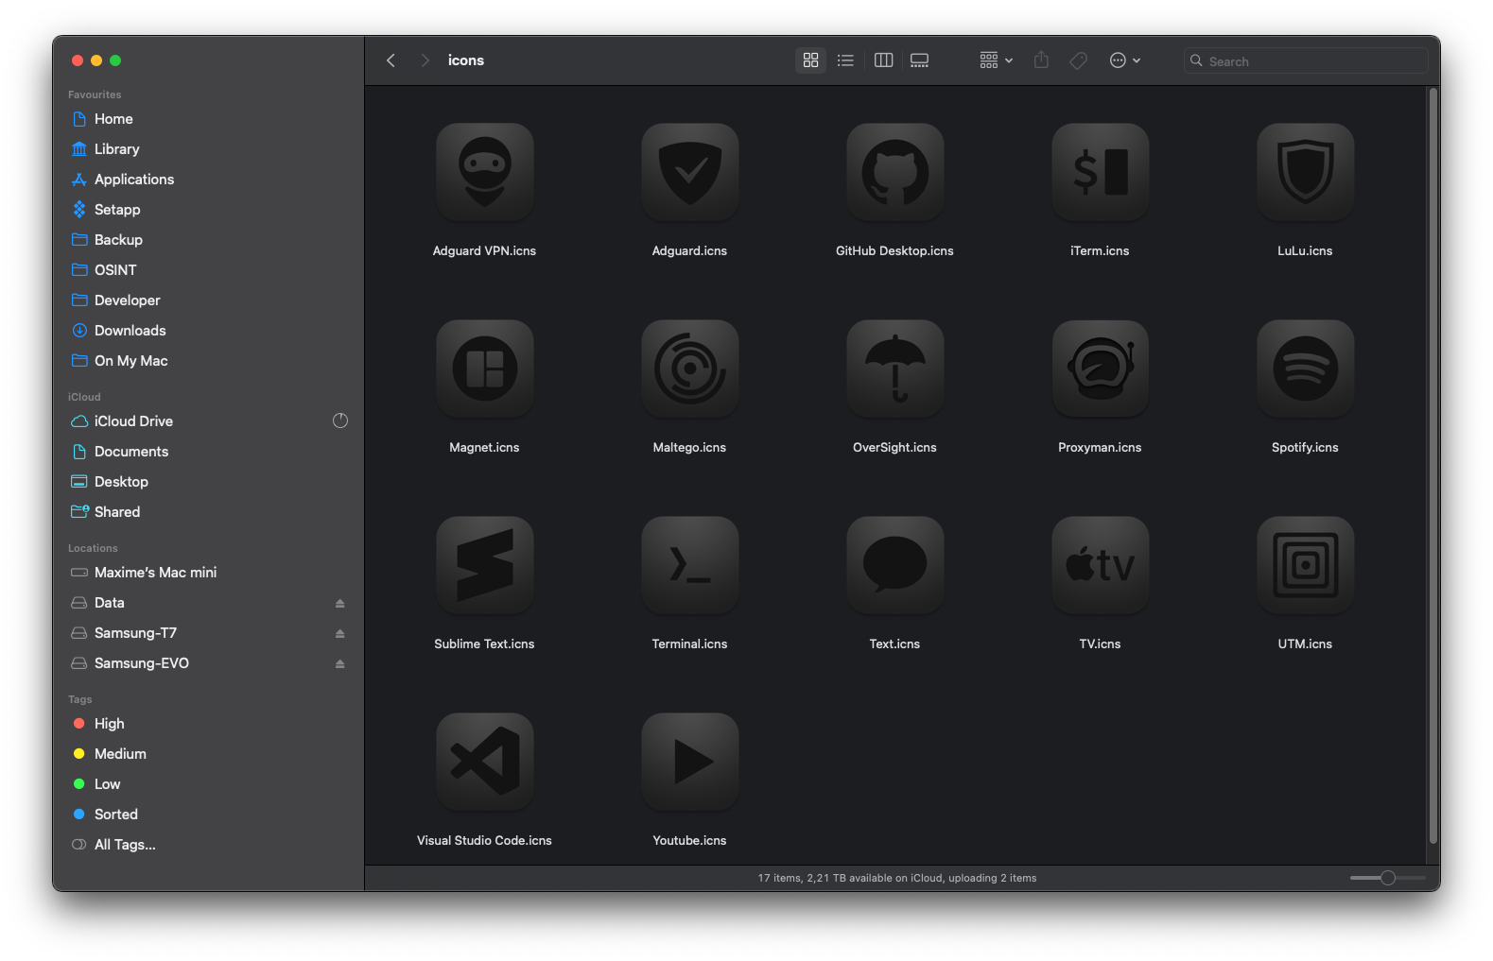
Task: Switch to gallery view
Action: point(919,60)
